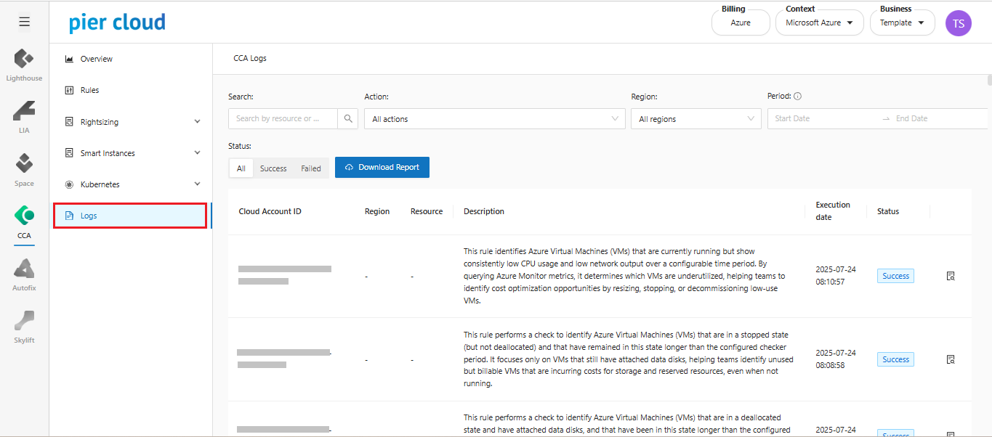This screenshot has width=992, height=437.
Task: Go to the Overview page
Action: pyautogui.click(x=96, y=59)
